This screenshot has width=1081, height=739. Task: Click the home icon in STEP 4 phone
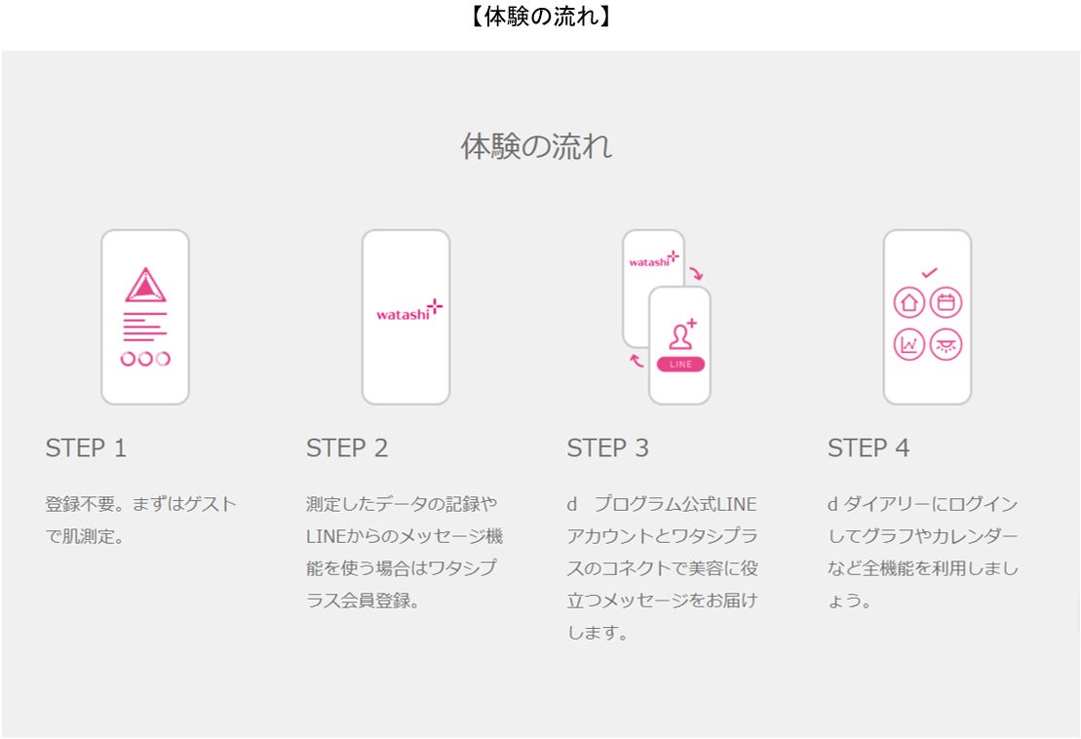point(908,302)
